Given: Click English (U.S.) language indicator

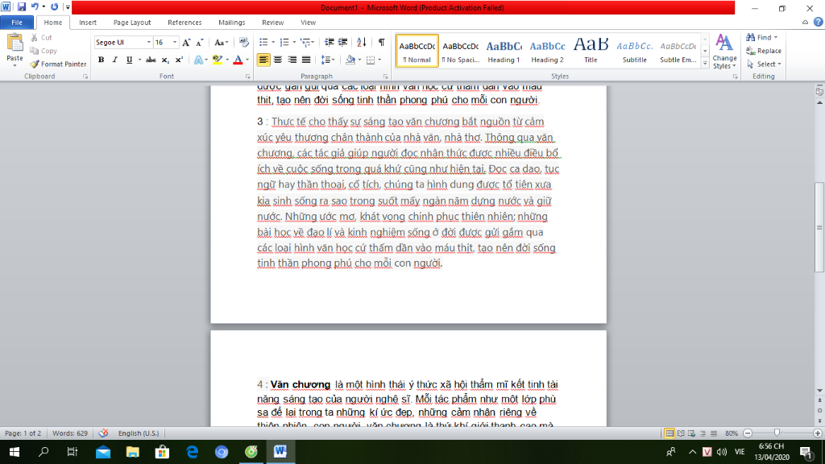Looking at the screenshot, I should point(139,433).
